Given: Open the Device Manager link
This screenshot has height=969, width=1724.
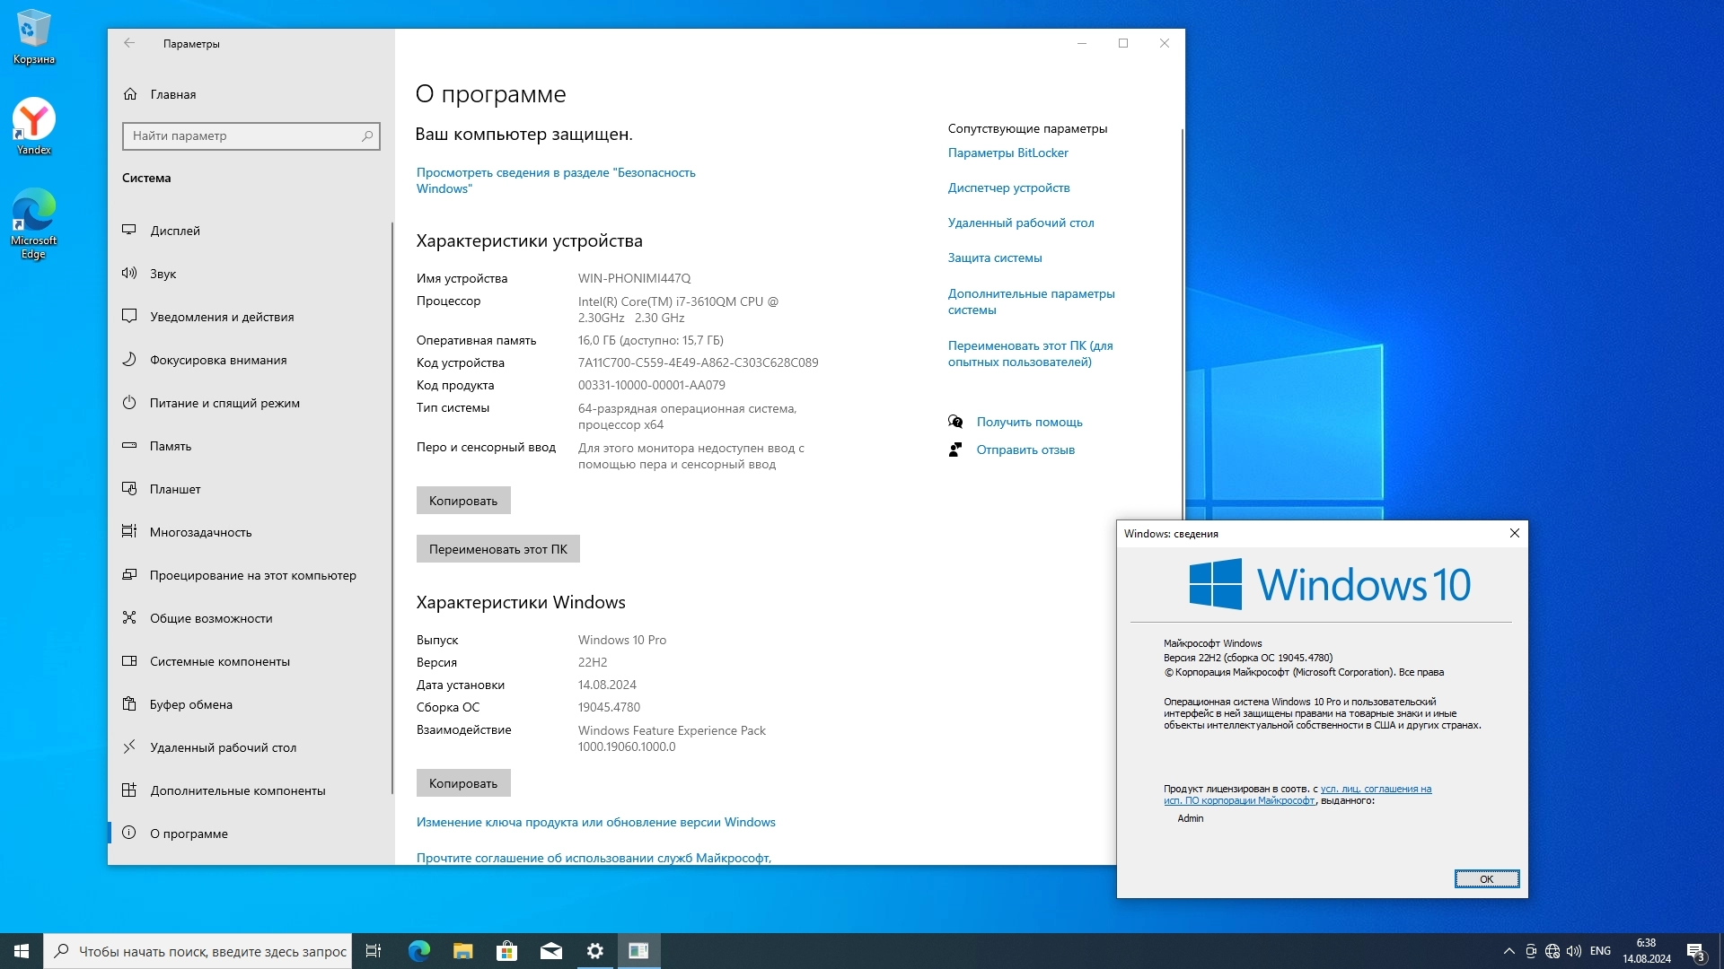Looking at the screenshot, I should (1008, 188).
